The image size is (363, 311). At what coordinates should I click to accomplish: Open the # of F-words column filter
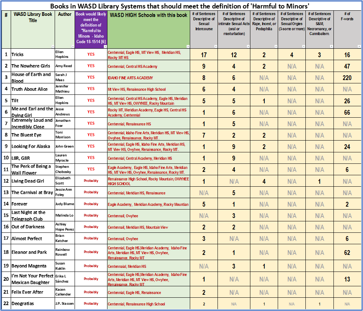(359, 46)
